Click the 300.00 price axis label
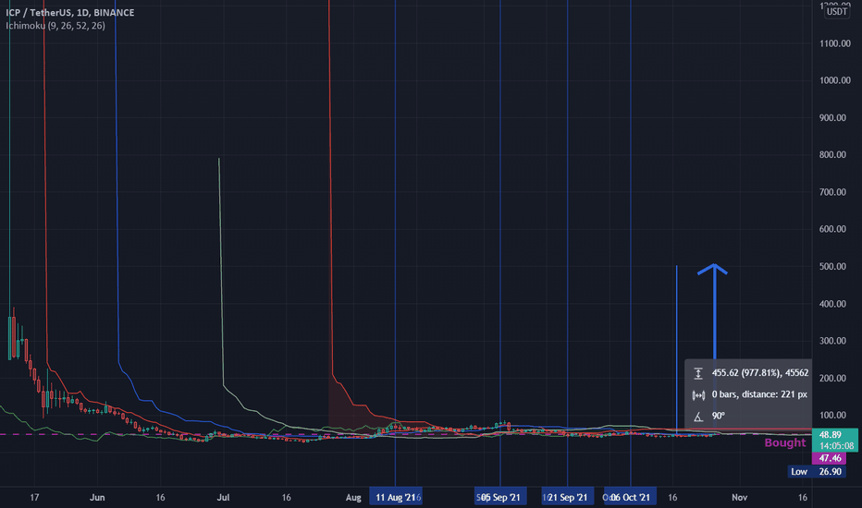This screenshot has width=862, height=508. tap(832, 341)
